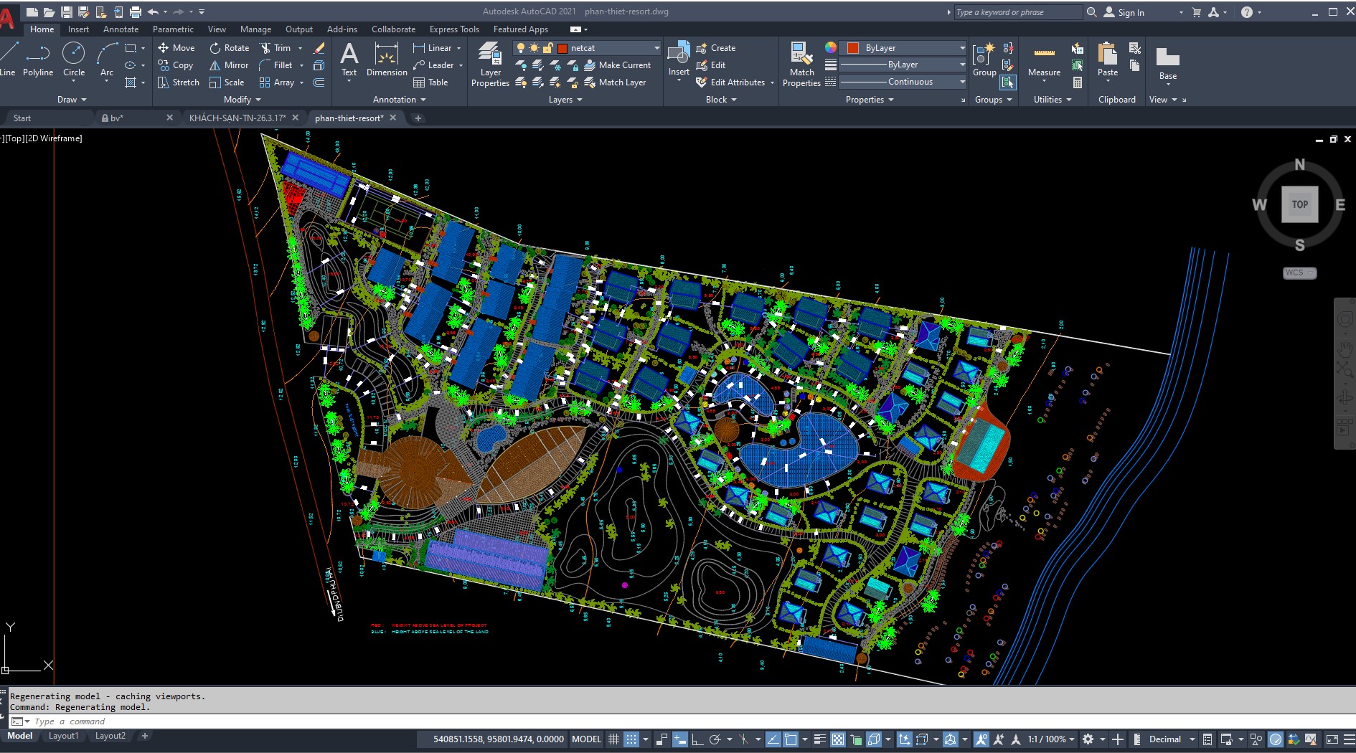The image size is (1356, 753).
Task: Toggle ortho mode on status bar
Action: click(x=698, y=739)
